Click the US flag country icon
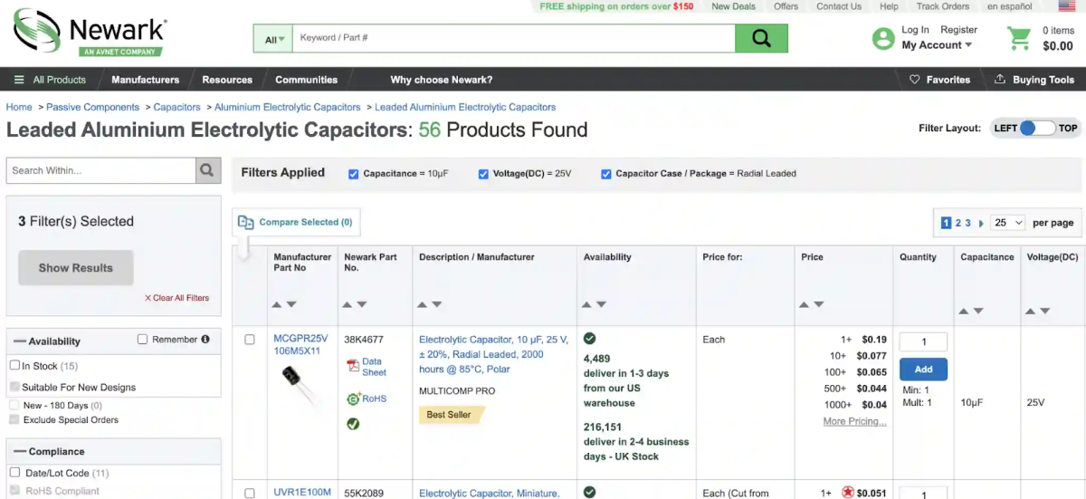The height and width of the screenshot is (499, 1086). [1066, 6]
